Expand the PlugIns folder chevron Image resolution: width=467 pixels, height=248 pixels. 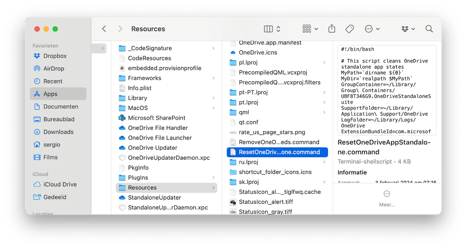[x=213, y=178]
